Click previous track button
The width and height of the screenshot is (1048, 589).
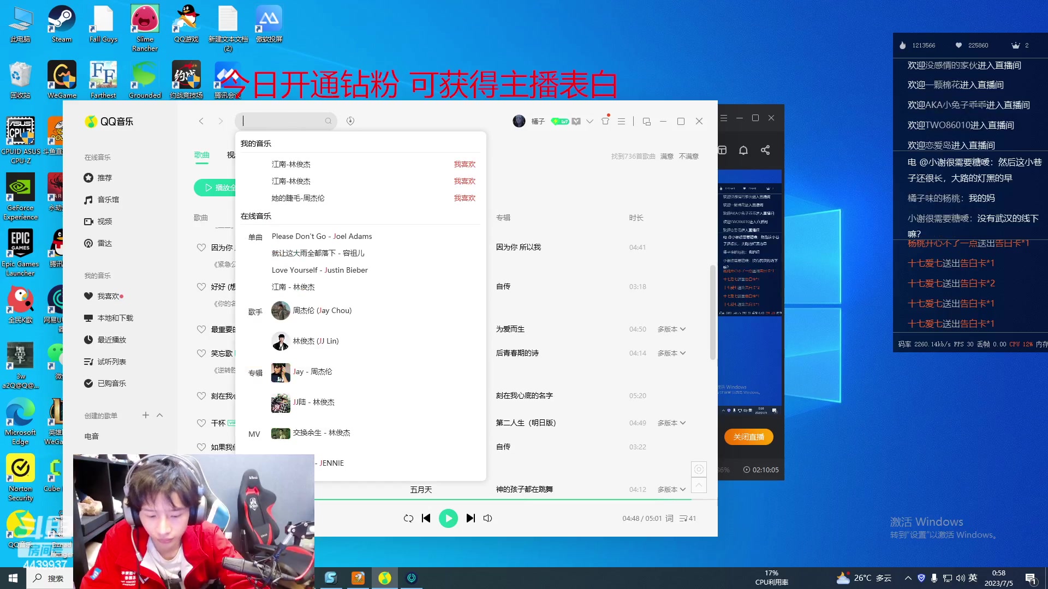pyautogui.click(x=426, y=518)
